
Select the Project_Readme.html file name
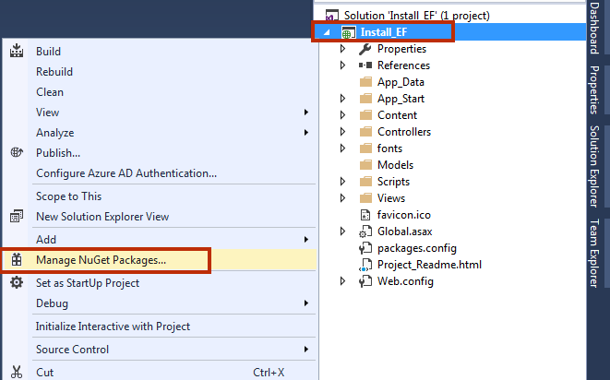[x=429, y=265]
